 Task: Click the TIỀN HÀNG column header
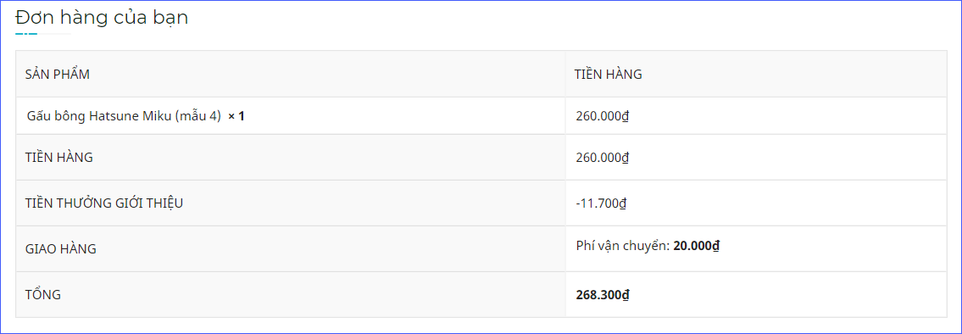pos(609,75)
